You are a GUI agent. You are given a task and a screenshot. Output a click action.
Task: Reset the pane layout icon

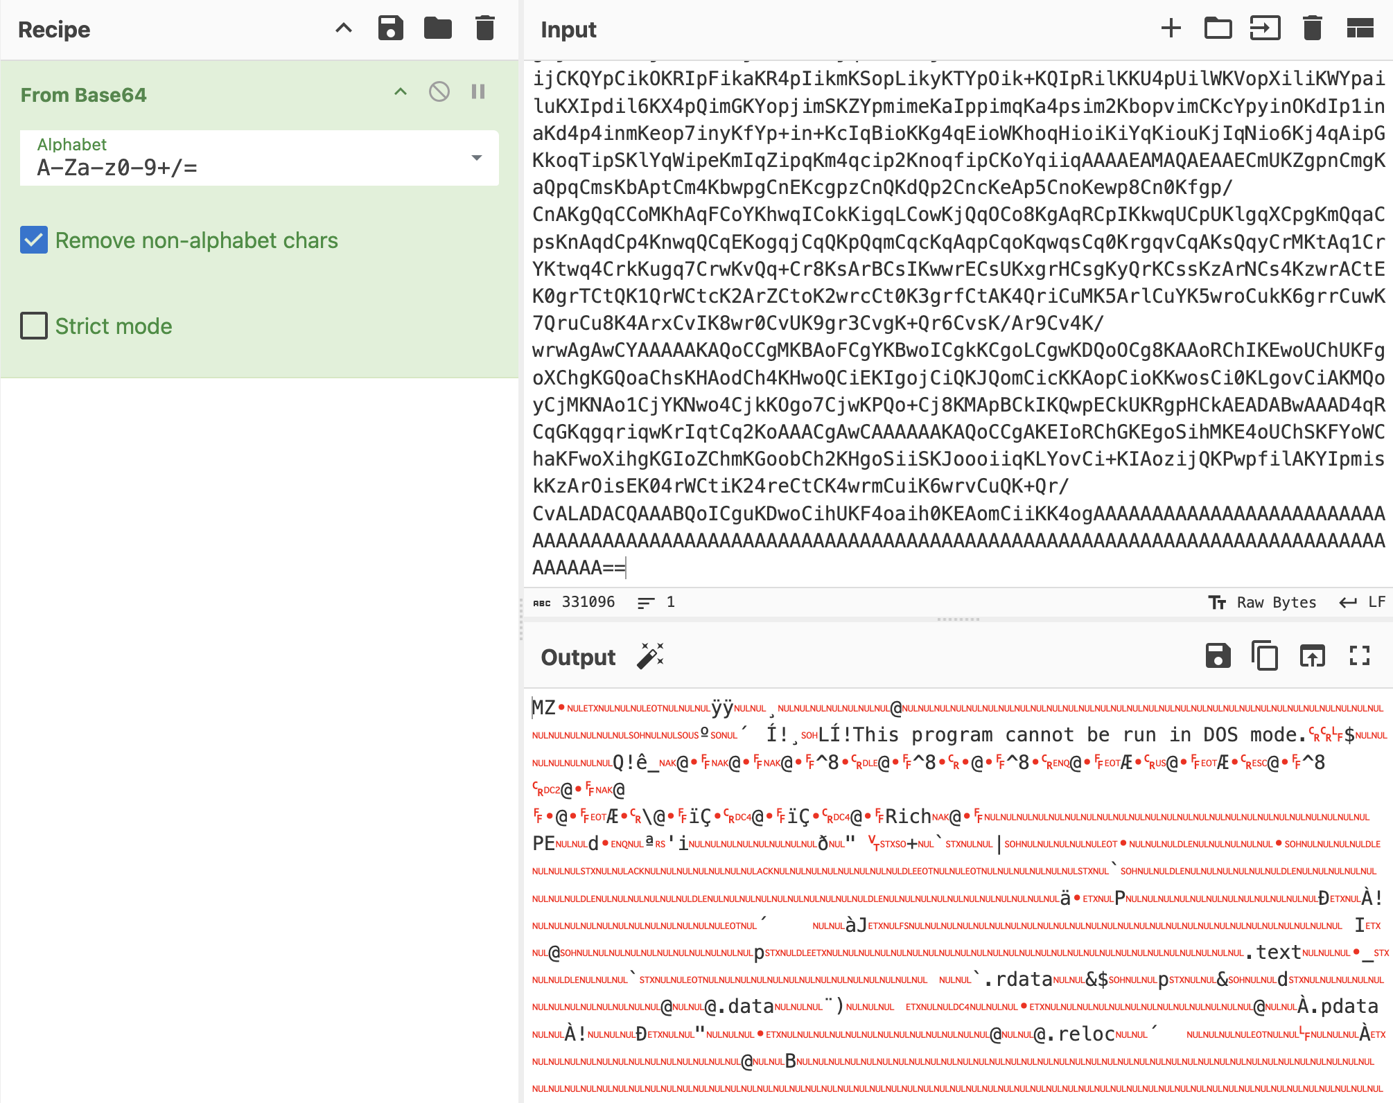pos(1360,28)
